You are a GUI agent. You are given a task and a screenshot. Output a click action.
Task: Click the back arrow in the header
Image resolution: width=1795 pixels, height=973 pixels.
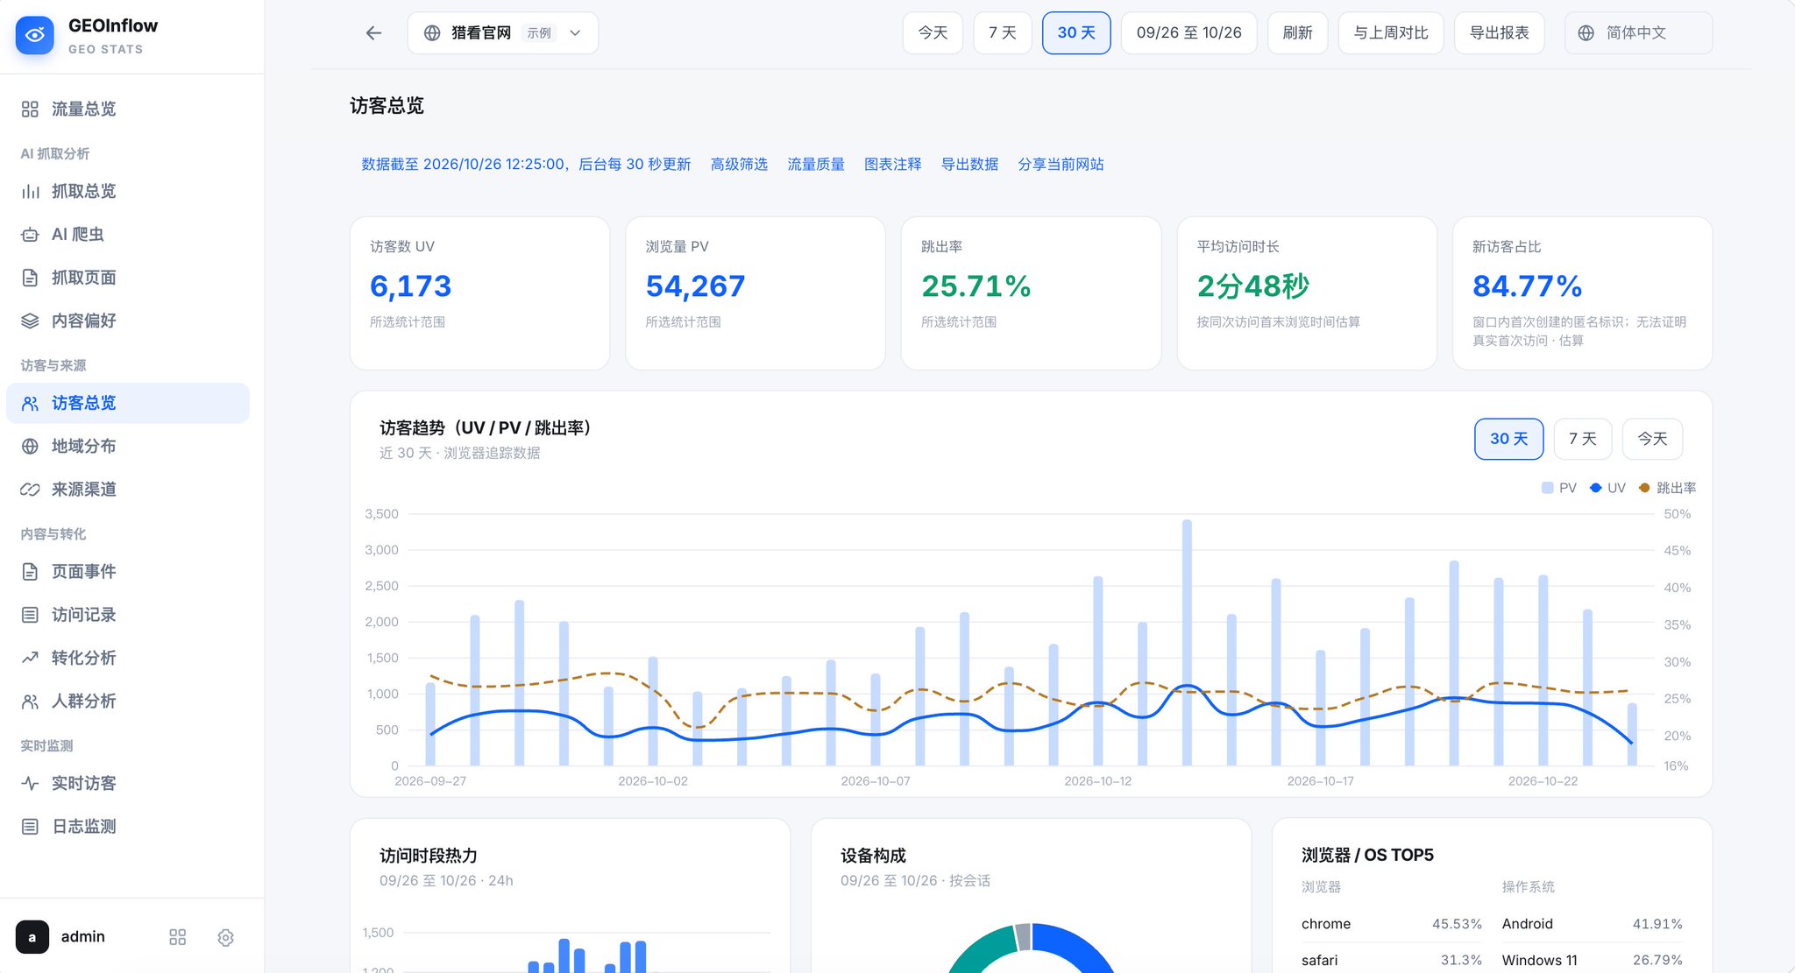point(374,33)
